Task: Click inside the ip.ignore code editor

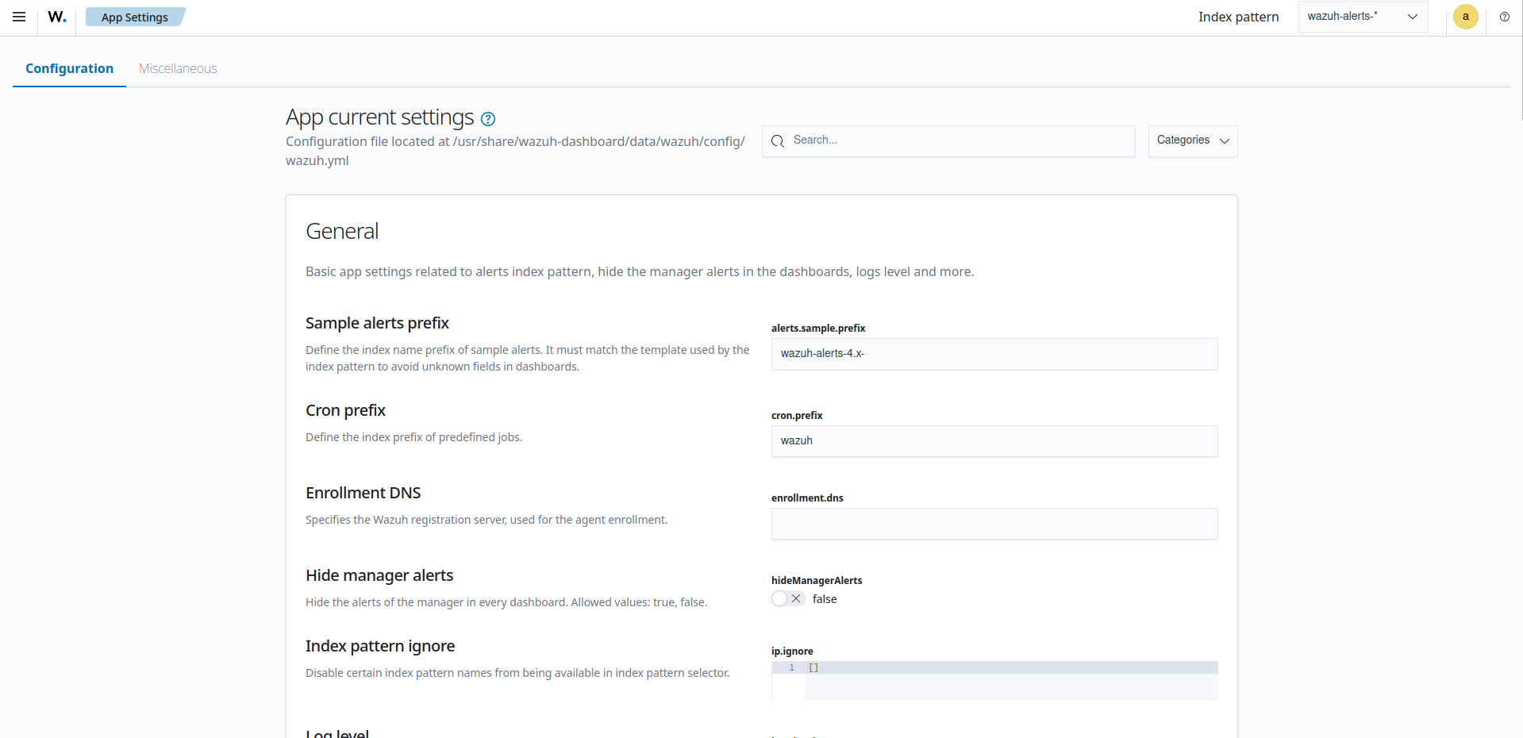Action: [x=994, y=681]
